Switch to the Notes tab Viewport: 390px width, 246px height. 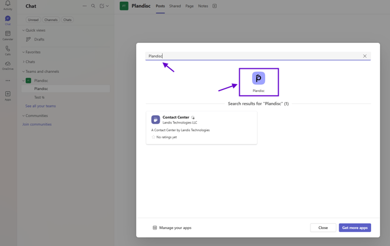tap(203, 6)
